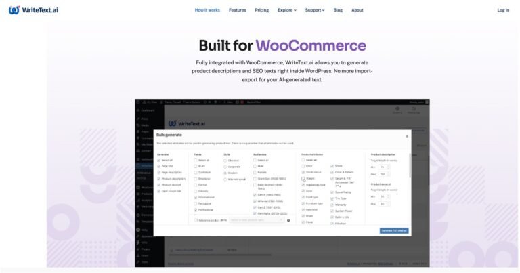Expand the Support dropdown menu
This screenshot has height=273, width=520.
pos(315,10)
